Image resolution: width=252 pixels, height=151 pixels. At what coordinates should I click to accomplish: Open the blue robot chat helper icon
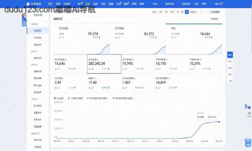pos(248,143)
